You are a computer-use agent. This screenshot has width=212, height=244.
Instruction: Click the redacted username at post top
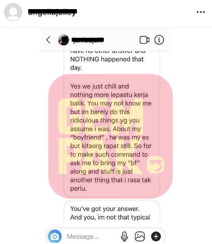click(x=53, y=12)
